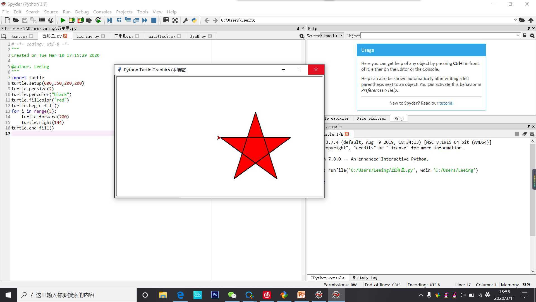
Task: Expand the Object combo box arrow
Action: pyautogui.click(x=518, y=36)
